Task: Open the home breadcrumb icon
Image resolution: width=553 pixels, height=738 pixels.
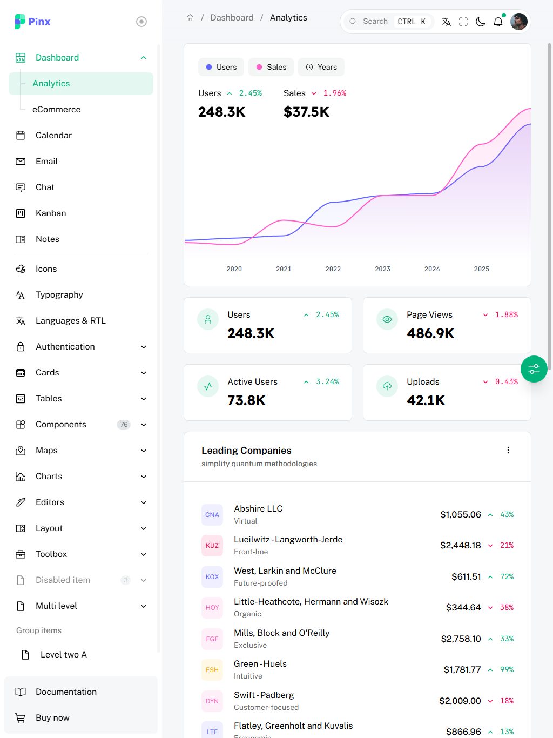Action: (190, 18)
